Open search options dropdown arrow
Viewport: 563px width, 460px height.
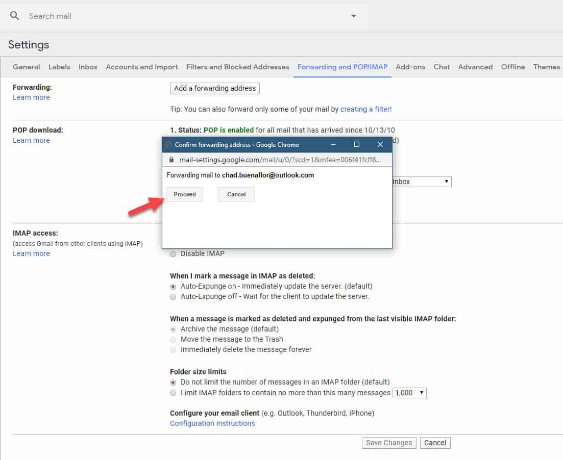354,16
